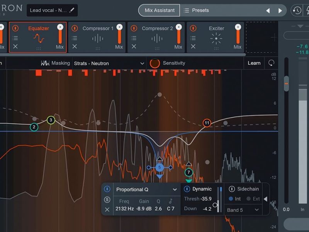Open the undo history clock icon
The image size is (309, 232).
tap(297, 10)
